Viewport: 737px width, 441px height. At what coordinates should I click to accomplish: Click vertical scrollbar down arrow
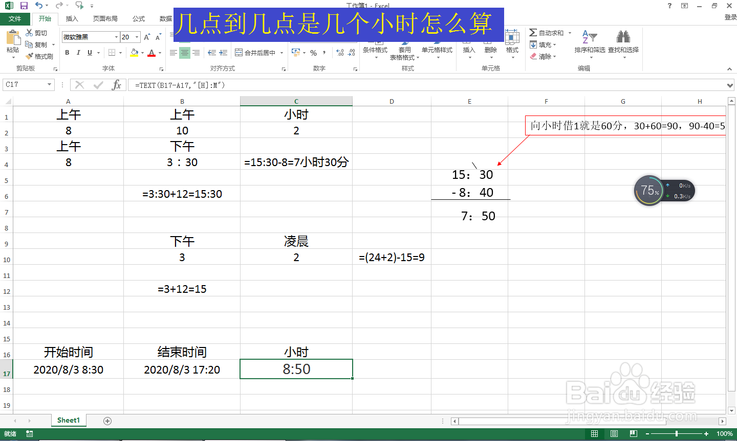[731, 410]
